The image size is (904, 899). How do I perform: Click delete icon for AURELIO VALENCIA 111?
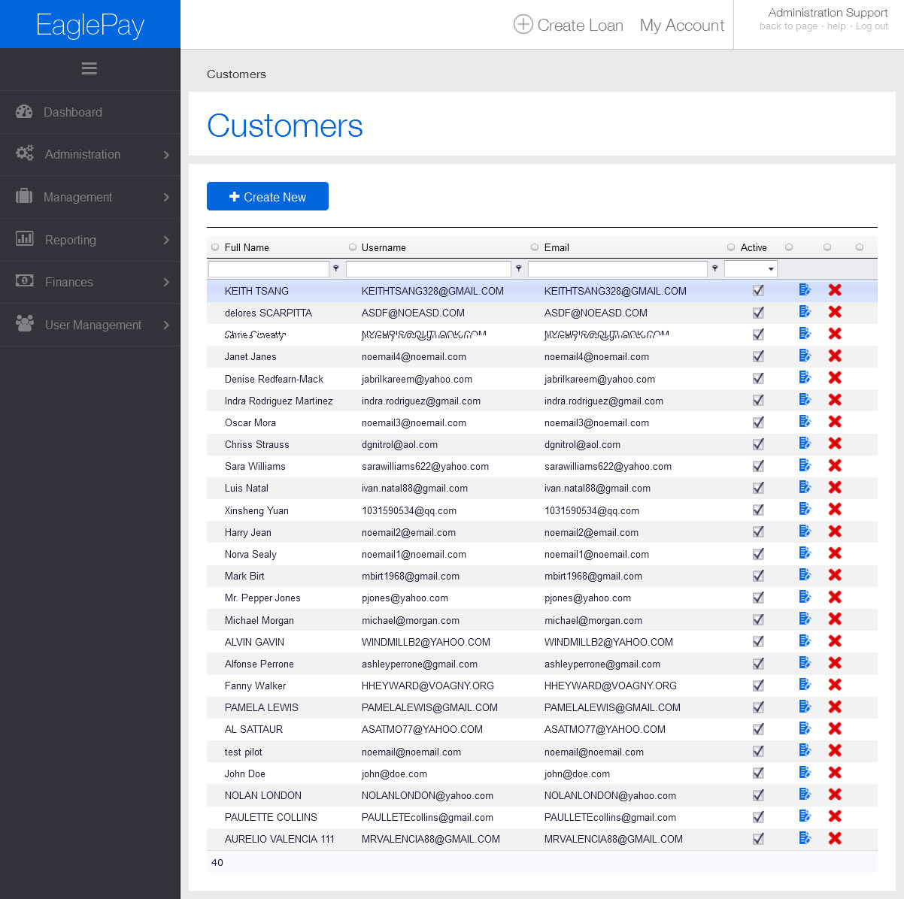tap(835, 838)
